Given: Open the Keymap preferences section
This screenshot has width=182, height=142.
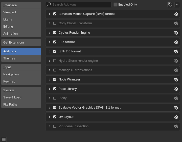Looking at the screenshot, I should tap(21, 82).
